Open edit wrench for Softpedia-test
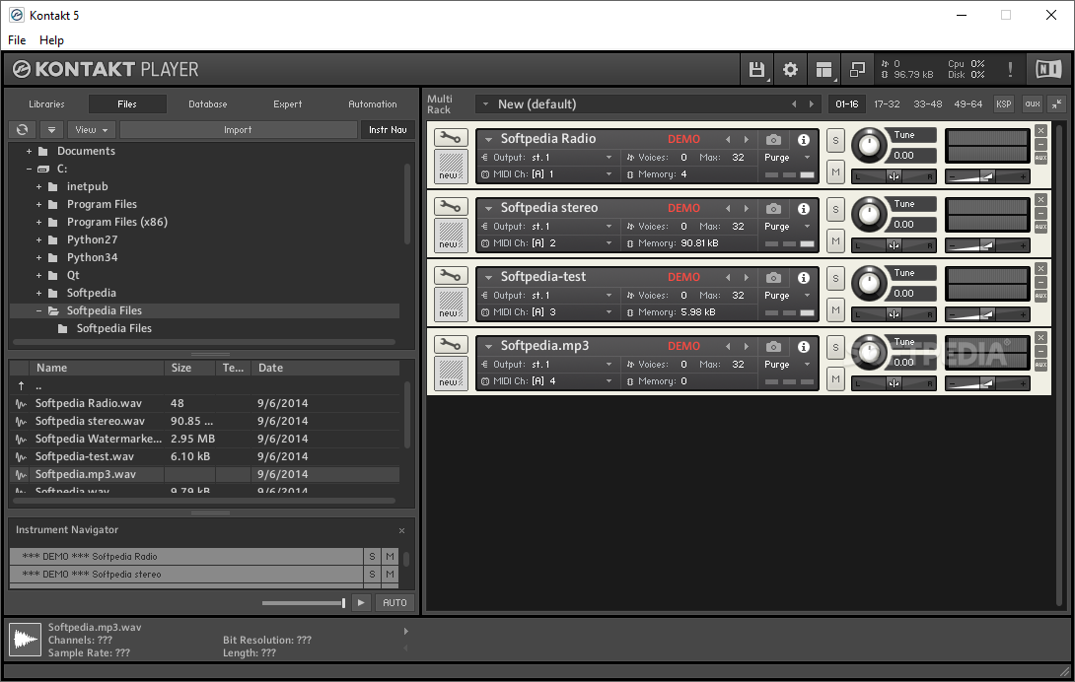This screenshot has width=1075, height=682. point(451,276)
